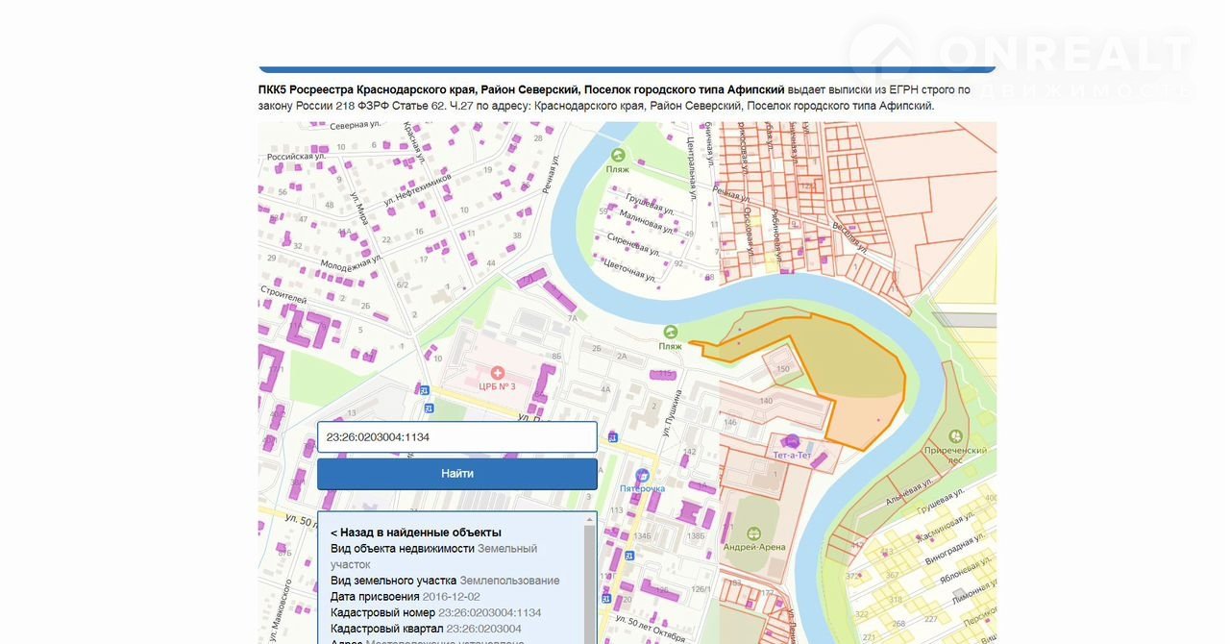This screenshot has width=1230, height=644.
Task: Click the Кадастровый квартал value 23:26:0203004
Action: (483, 629)
